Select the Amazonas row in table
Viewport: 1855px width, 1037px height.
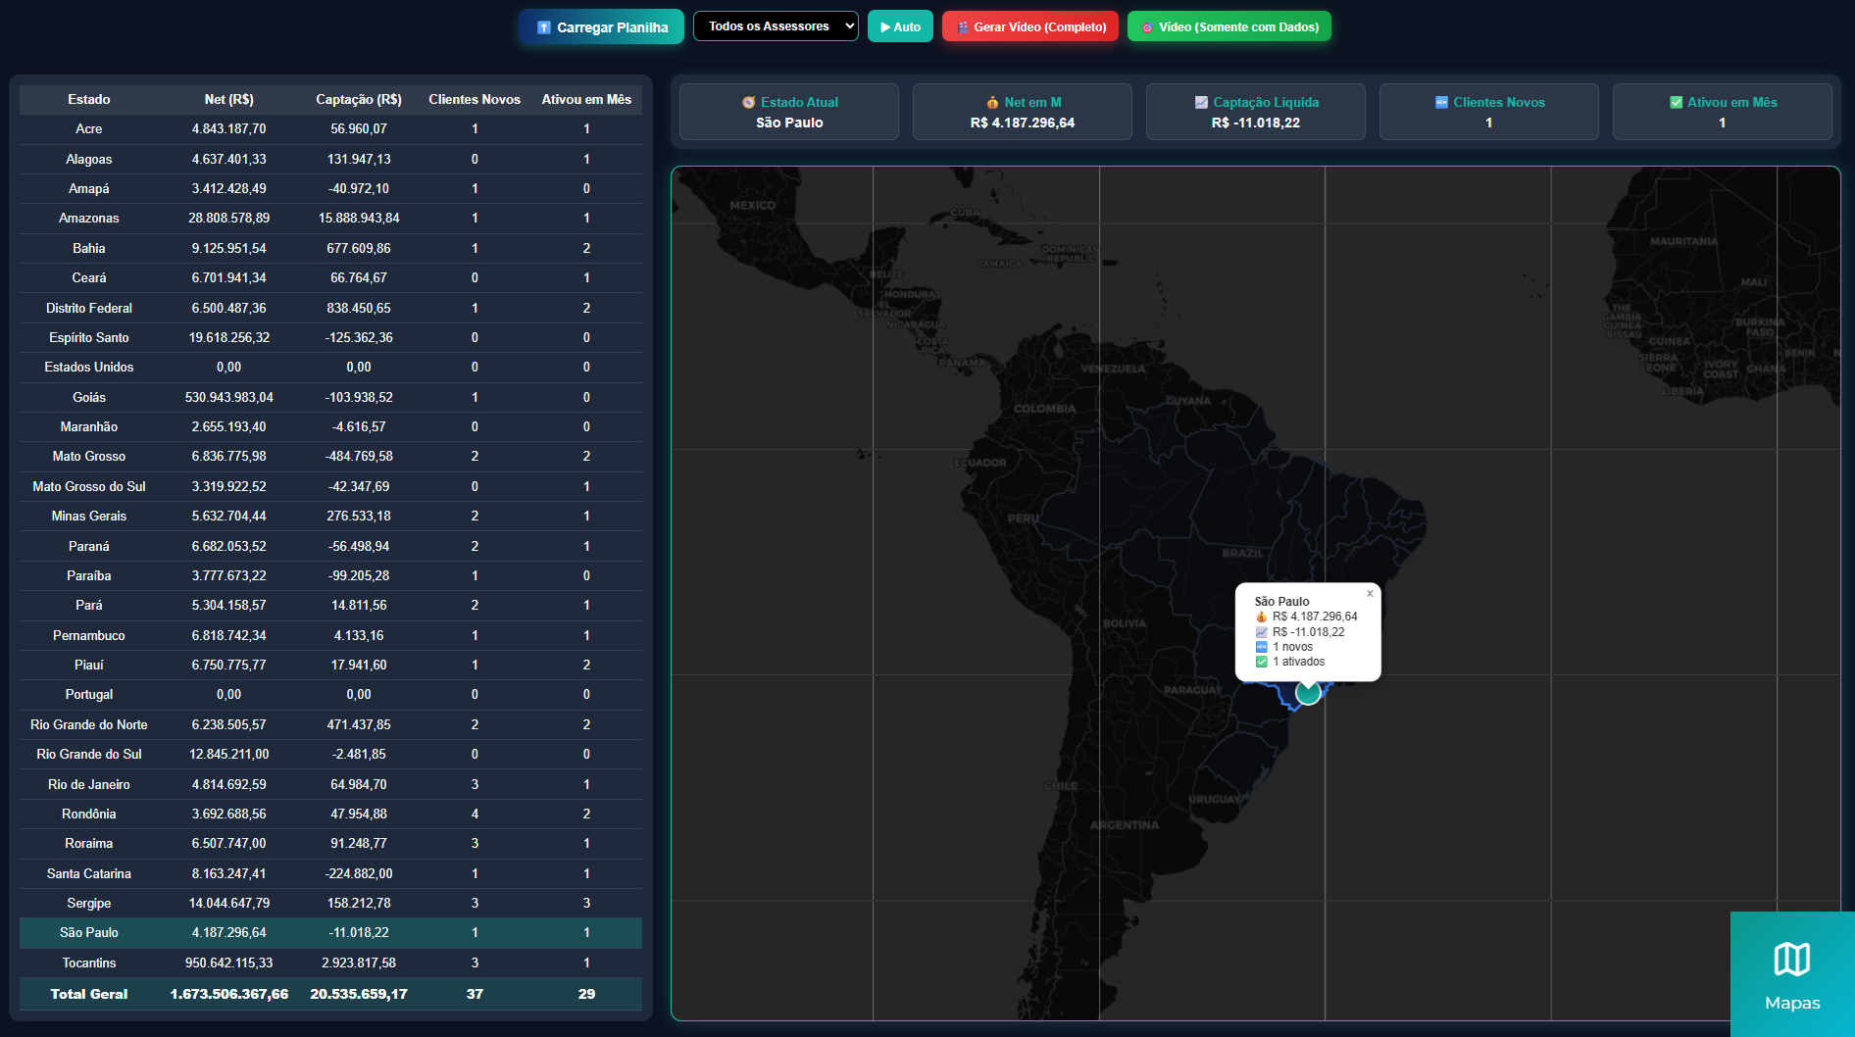[330, 219]
